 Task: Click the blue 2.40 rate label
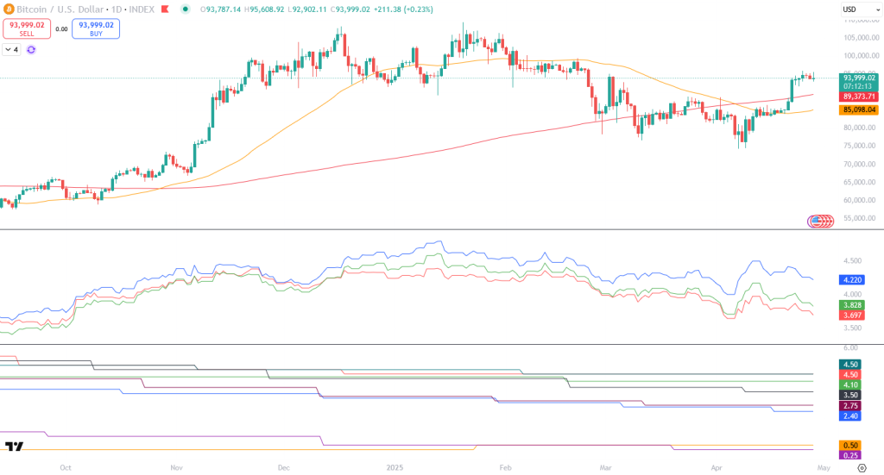point(850,416)
